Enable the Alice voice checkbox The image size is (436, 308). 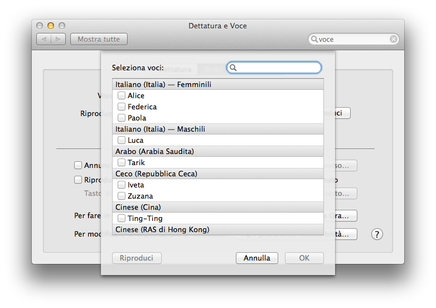122,96
